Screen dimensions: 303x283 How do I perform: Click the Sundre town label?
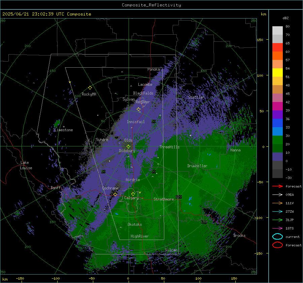pyautogui.click(x=102, y=139)
